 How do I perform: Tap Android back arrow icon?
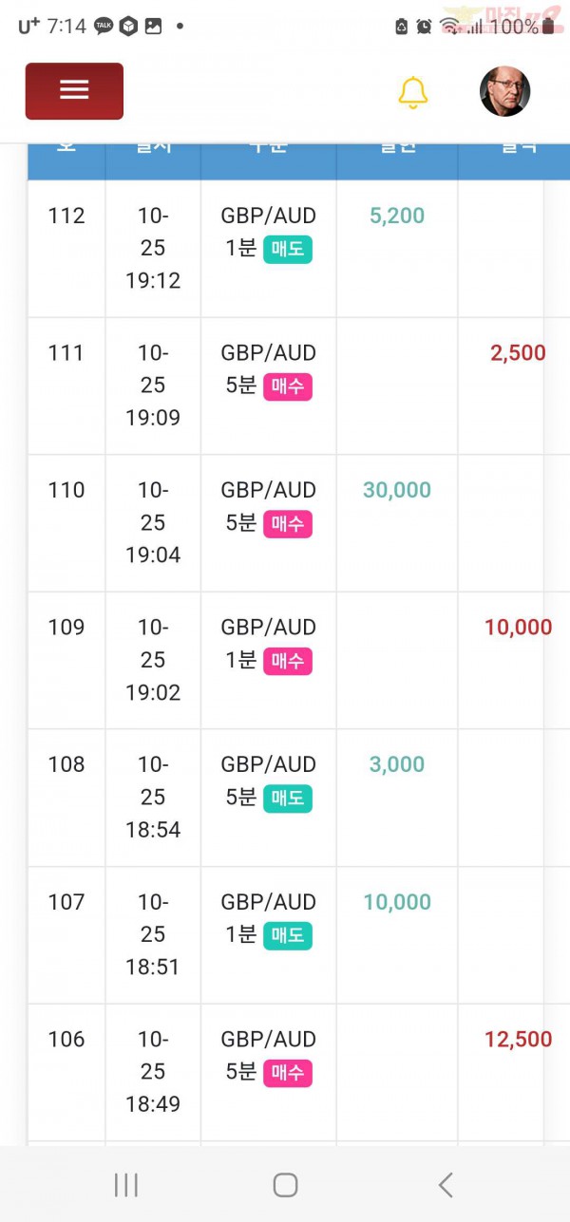point(445,1184)
